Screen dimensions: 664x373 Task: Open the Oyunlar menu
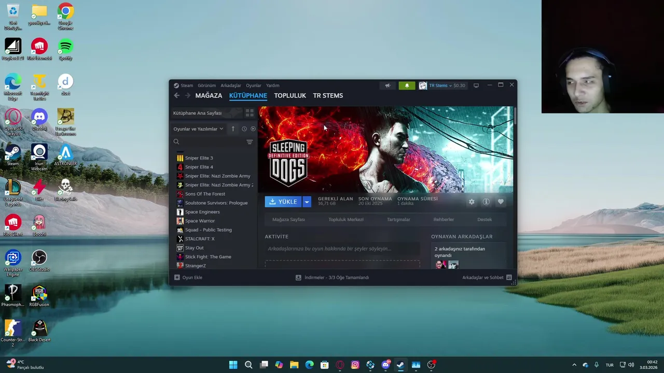tap(254, 85)
